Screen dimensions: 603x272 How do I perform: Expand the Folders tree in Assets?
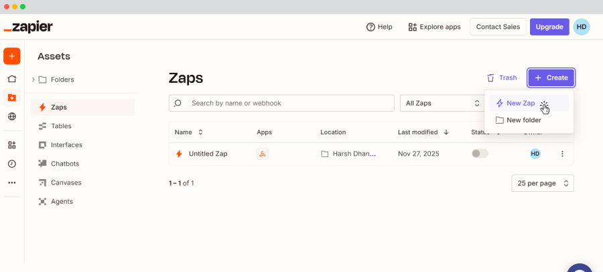33,80
